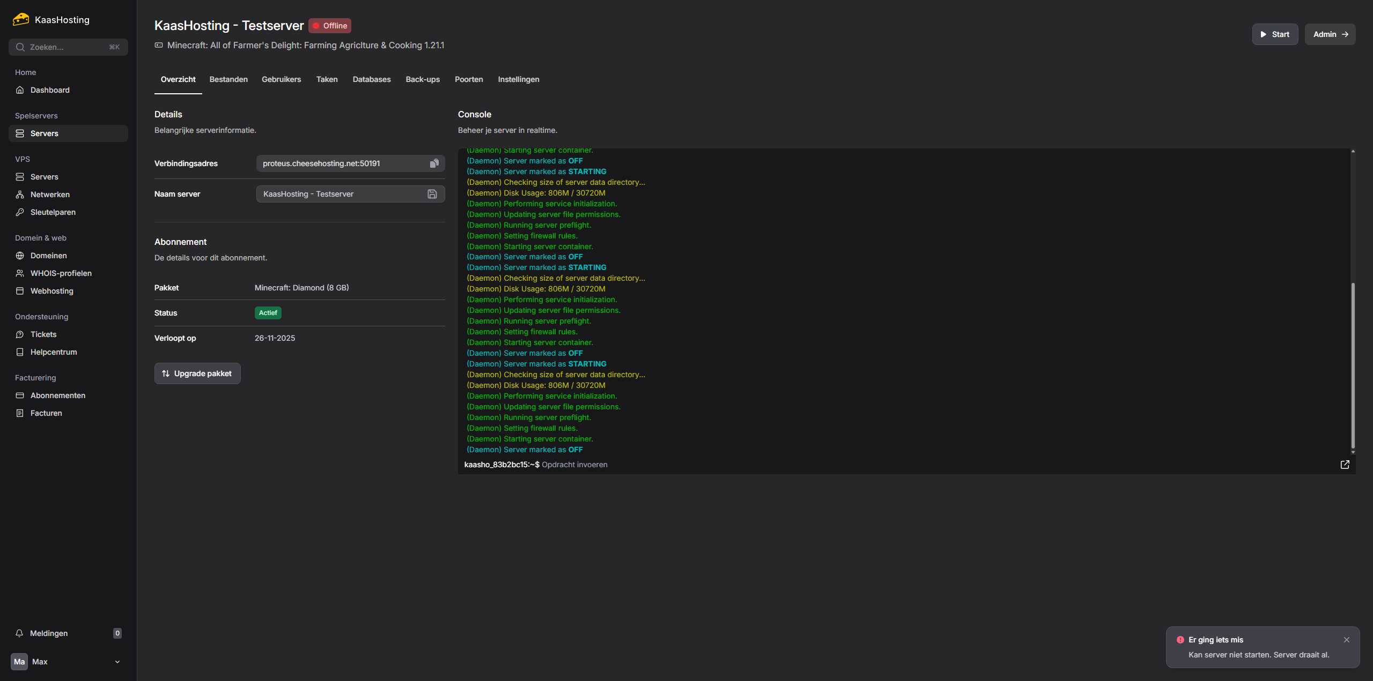Image resolution: width=1373 pixels, height=681 pixels.
Task: Open Netwerken from the sidebar
Action: pos(50,194)
